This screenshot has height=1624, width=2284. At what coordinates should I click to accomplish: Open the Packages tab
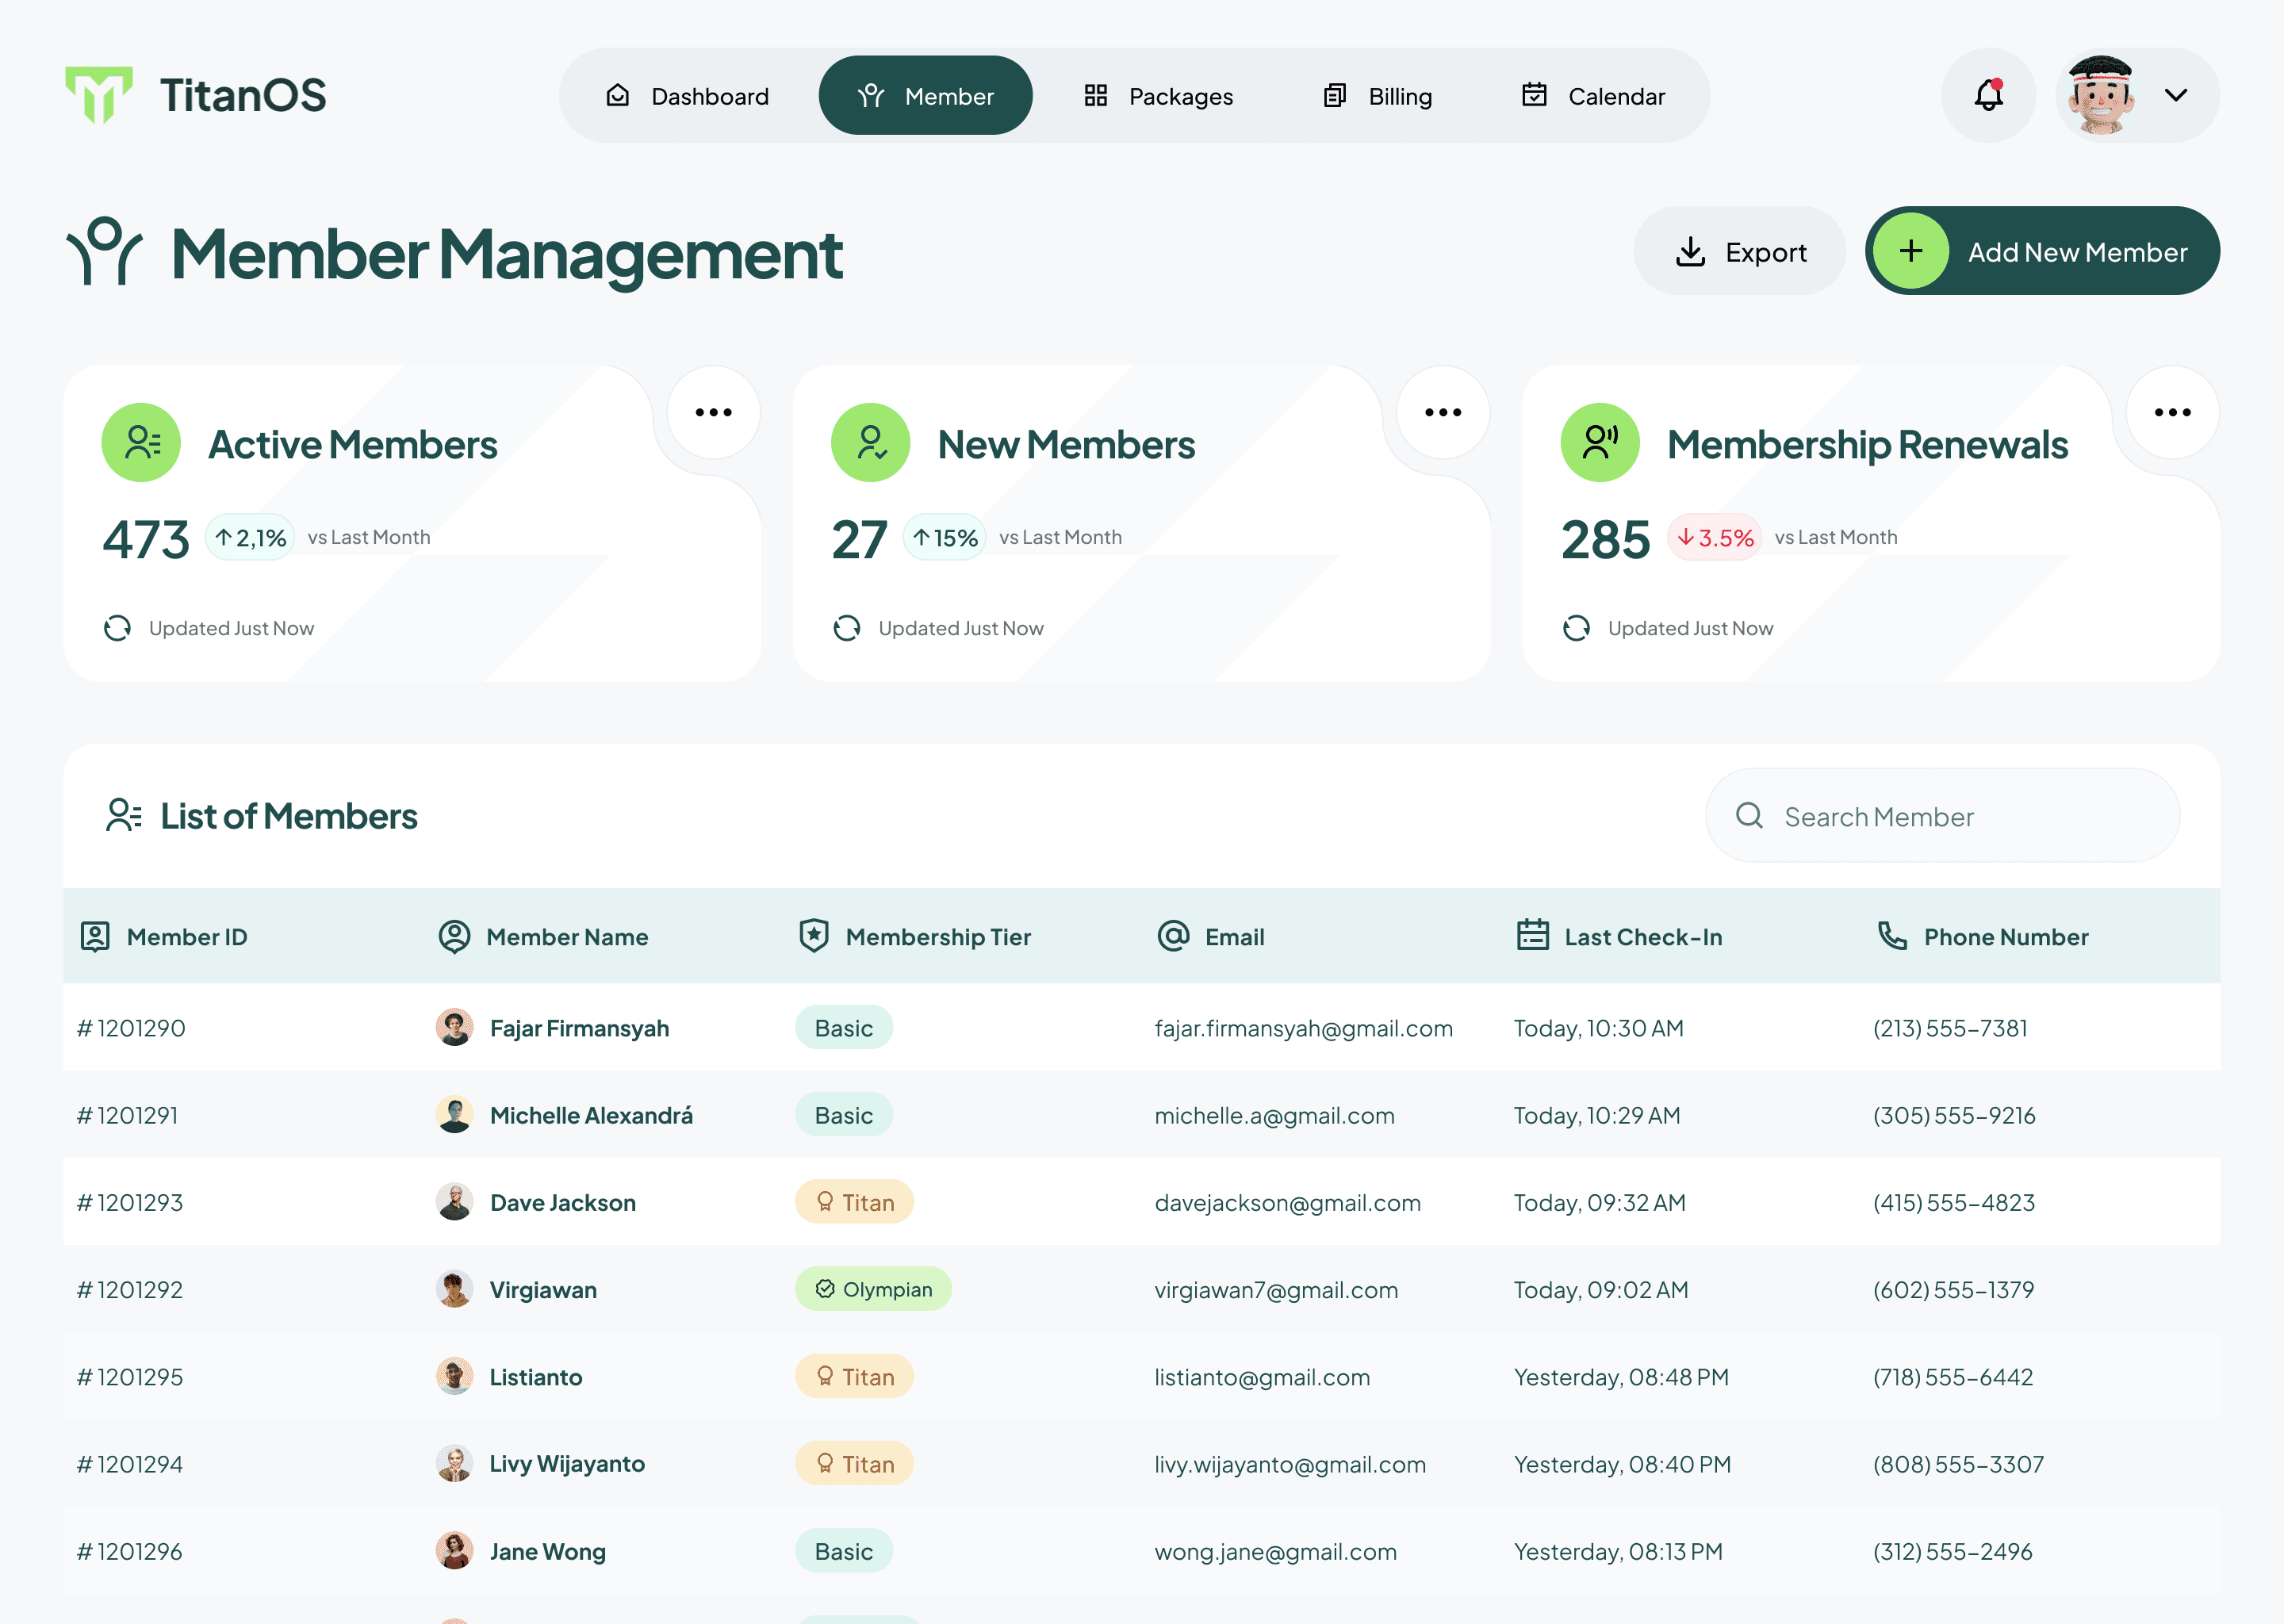[1159, 96]
